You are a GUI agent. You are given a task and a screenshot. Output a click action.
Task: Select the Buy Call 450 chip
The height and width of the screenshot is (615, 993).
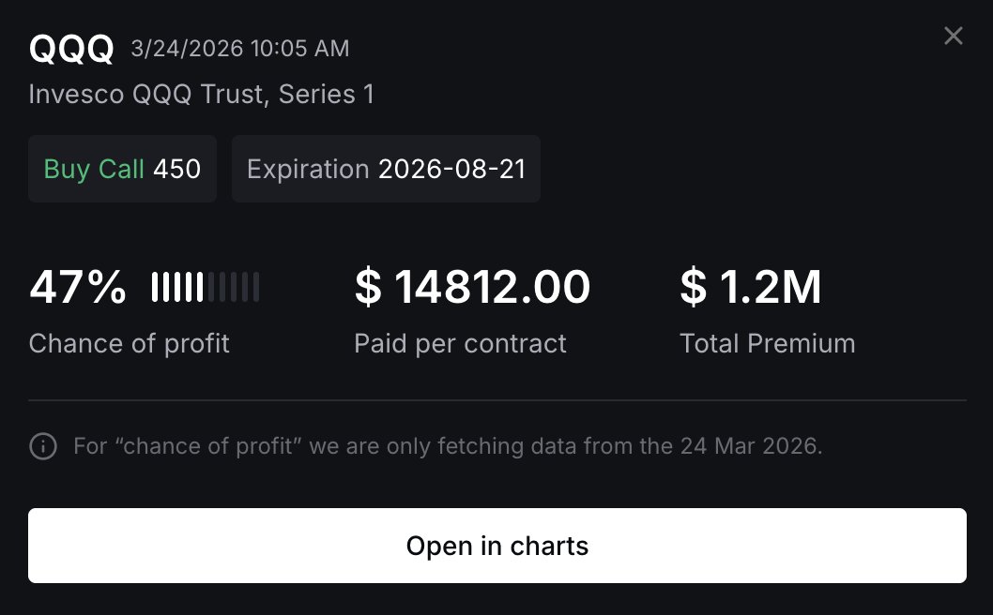pyautogui.click(x=122, y=169)
